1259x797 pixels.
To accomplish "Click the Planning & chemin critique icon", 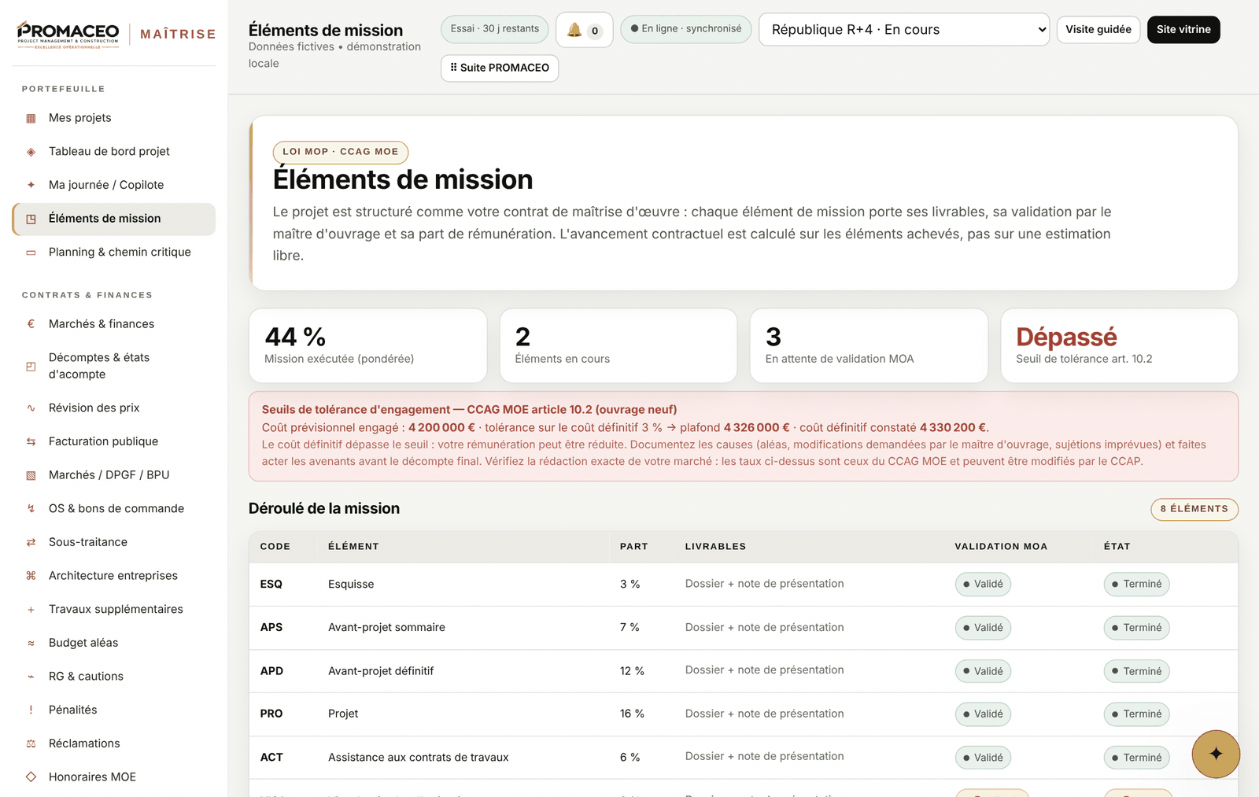I will pyautogui.click(x=31, y=253).
